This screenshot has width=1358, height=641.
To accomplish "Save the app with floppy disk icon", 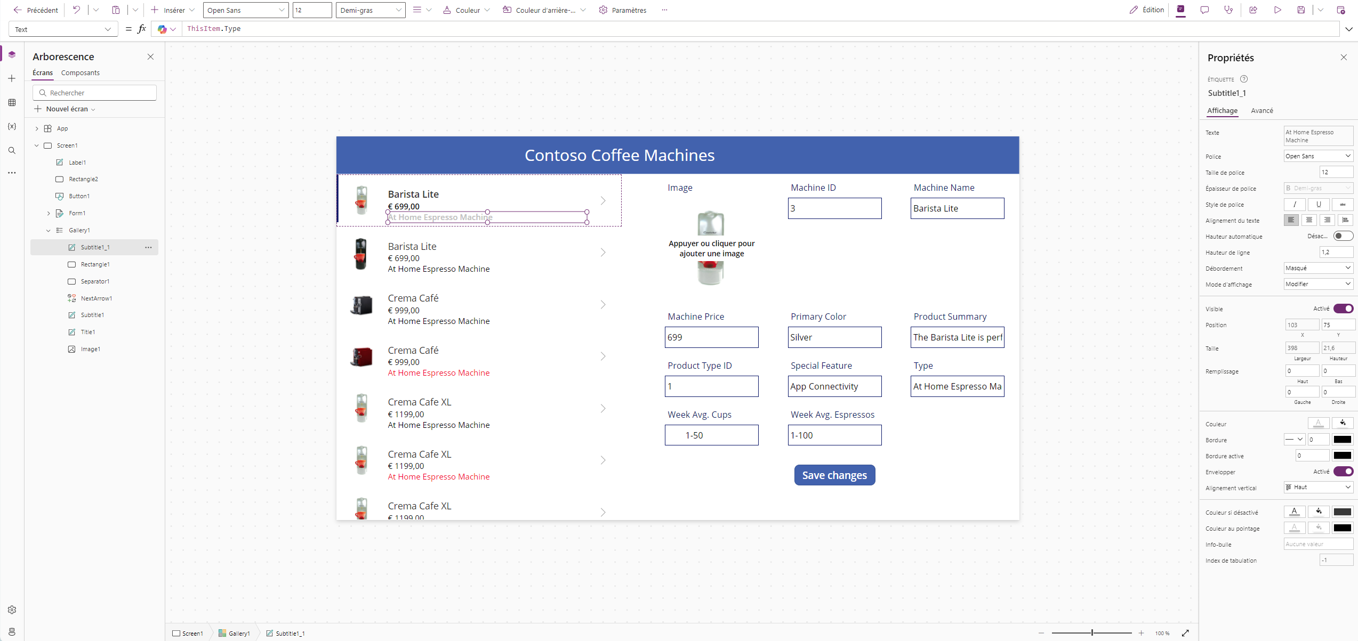I will 1301,10.
